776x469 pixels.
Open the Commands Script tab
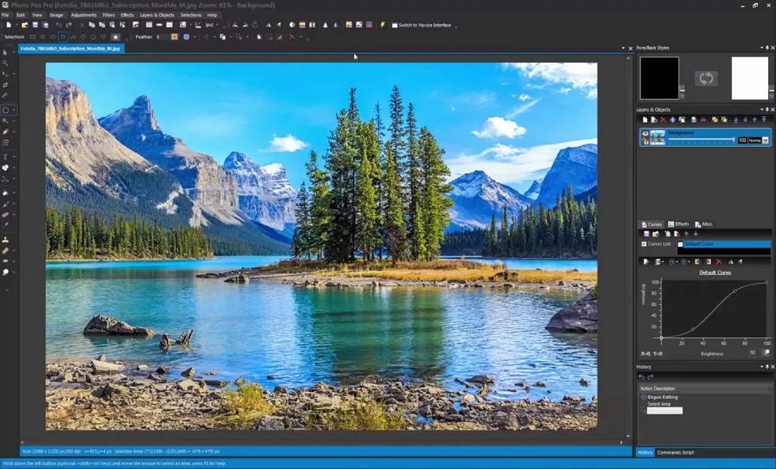click(x=675, y=452)
